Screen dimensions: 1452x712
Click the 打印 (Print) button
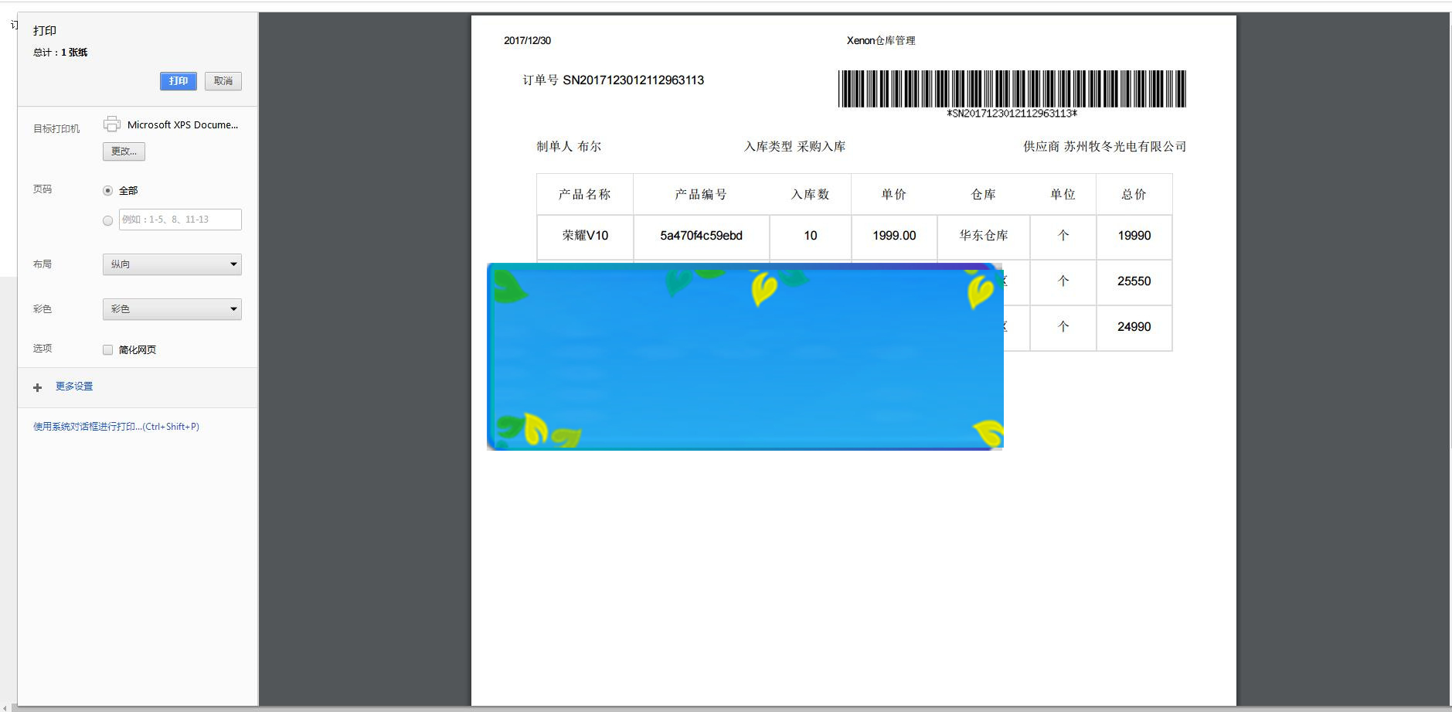click(x=178, y=80)
